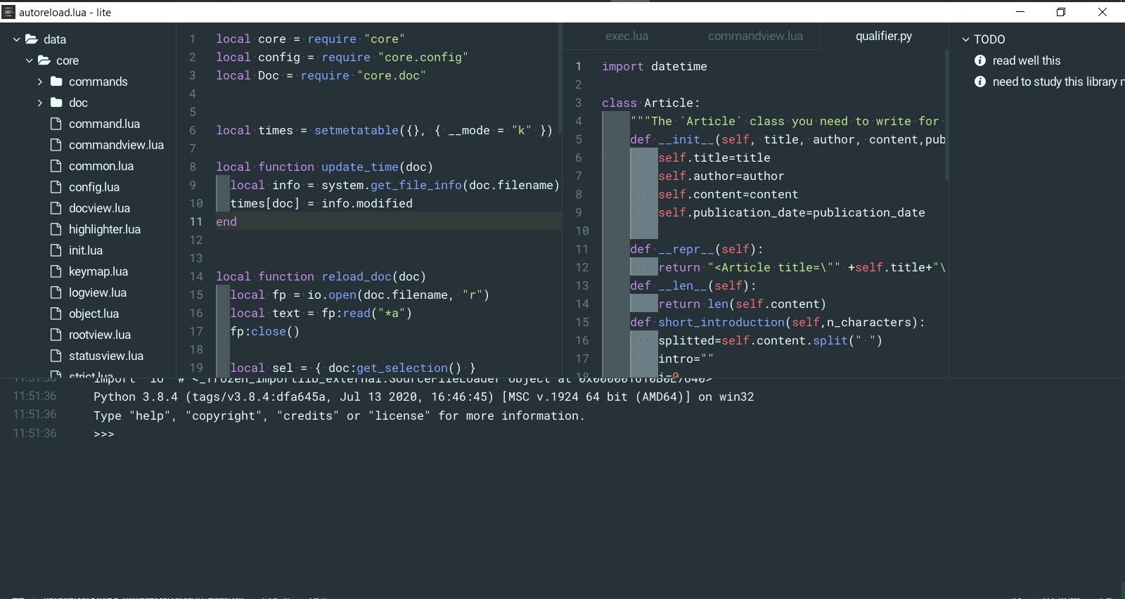This screenshot has height=599, width=1125.
Task: Collapse the TODO panel section
Action: (966, 39)
